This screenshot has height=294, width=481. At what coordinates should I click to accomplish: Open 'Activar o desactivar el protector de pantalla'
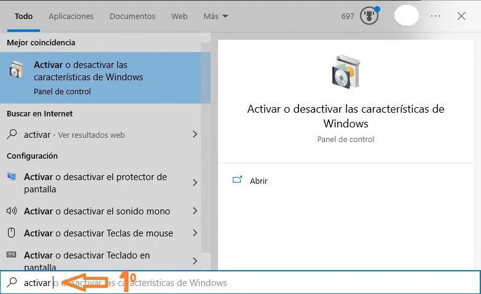point(101,183)
